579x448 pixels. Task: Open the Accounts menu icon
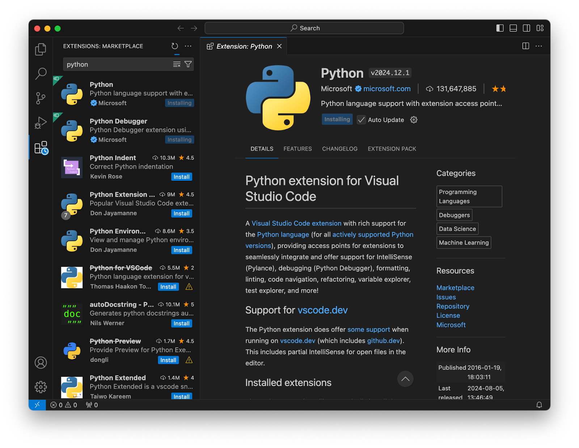click(41, 362)
